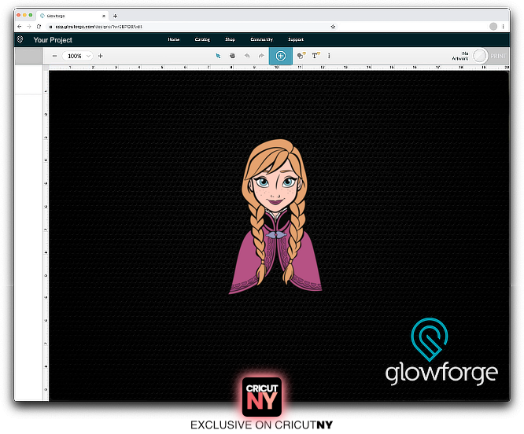Click the Your Project title
The image size is (524, 434).
pos(53,40)
